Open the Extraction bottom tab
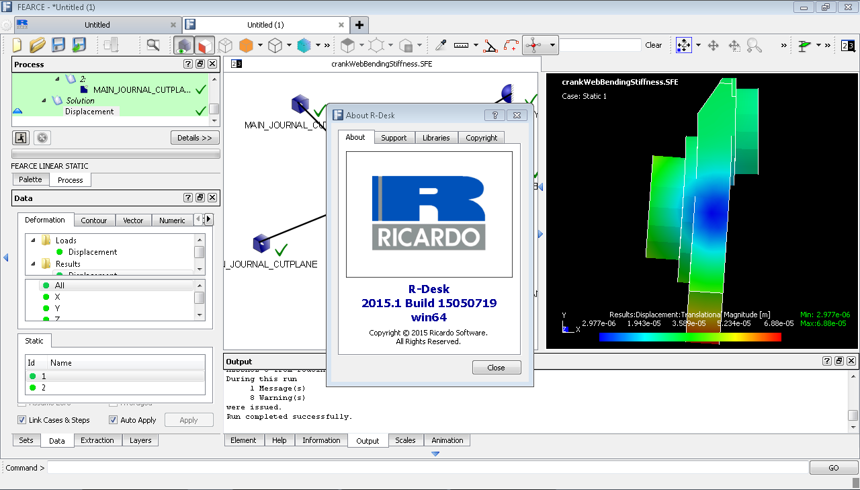 pos(97,440)
